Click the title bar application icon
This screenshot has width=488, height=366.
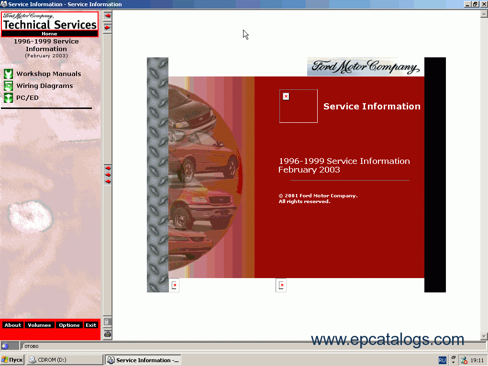[x=4, y=4]
